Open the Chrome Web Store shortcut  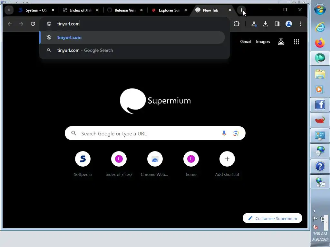click(x=155, y=164)
